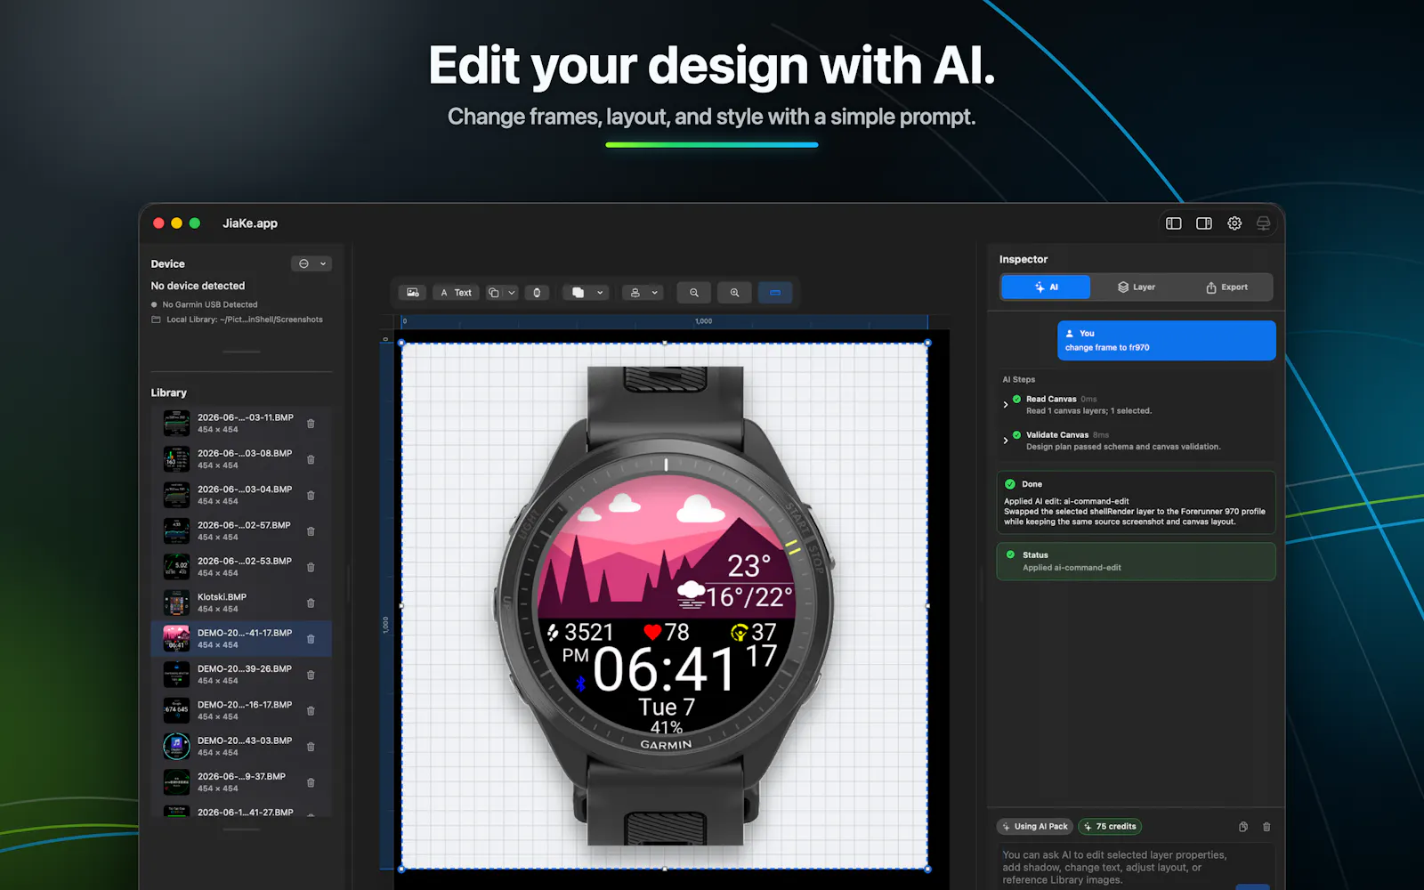1424x890 pixels.
Task: Click the Status 'Applied ai-command-edit' box
Action: (1136, 562)
